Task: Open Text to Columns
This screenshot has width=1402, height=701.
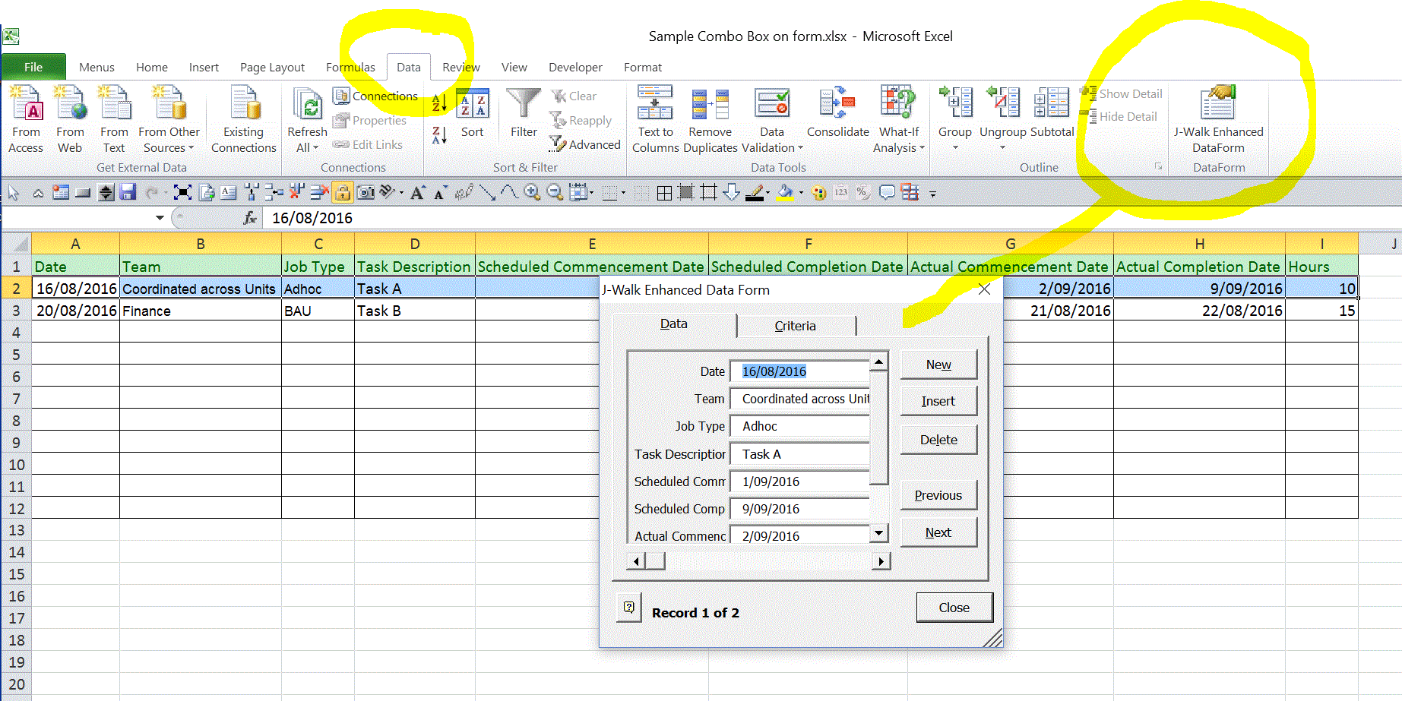Action: pyautogui.click(x=655, y=119)
